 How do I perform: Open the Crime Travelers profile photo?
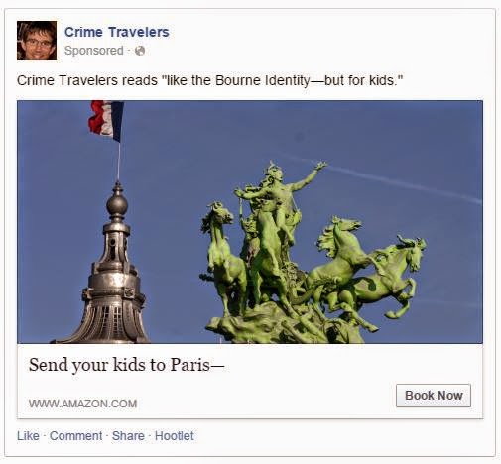pyautogui.click(x=37, y=41)
